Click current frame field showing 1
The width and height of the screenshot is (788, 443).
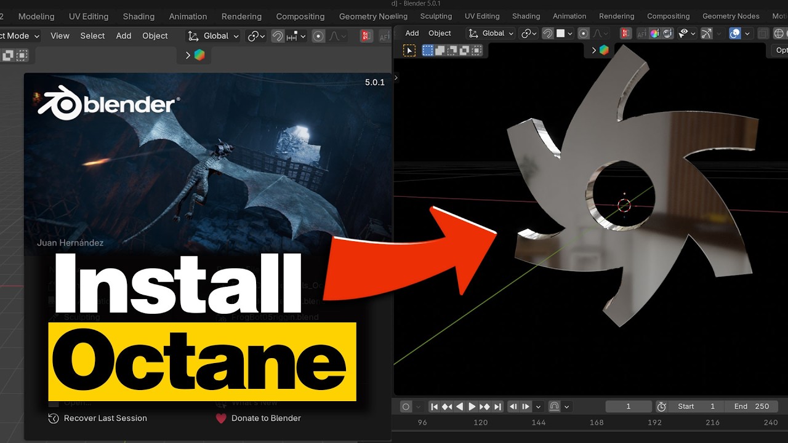[x=629, y=407]
